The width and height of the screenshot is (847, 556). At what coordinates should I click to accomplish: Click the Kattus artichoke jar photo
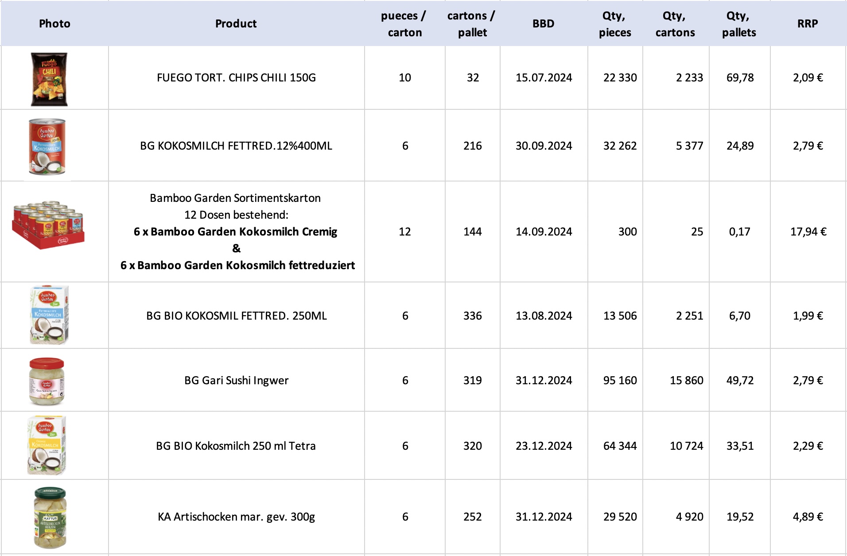[50, 517]
